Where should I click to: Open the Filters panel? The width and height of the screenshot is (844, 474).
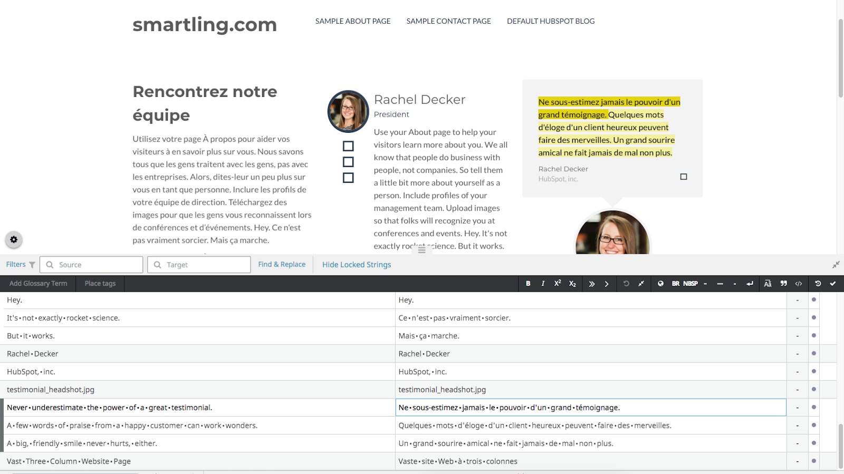20,264
